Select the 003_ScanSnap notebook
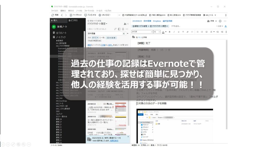The width and height of the screenshot is (263, 147). click(x=61, y=101)
